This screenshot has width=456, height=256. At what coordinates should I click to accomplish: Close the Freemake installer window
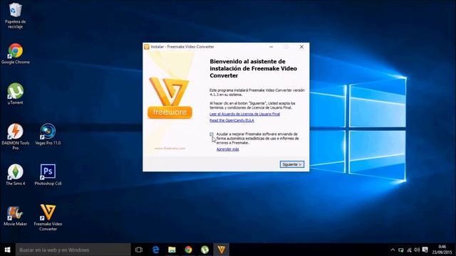(301, 47)
